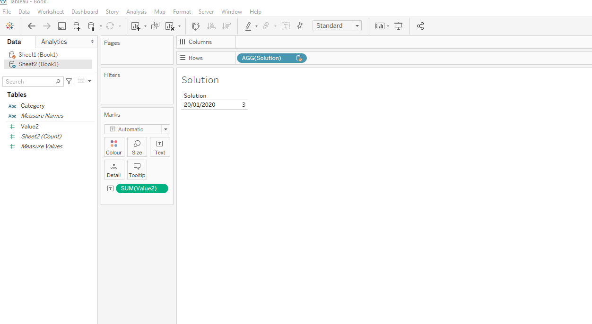The width and height of the screenshot is (592, 324).
Task: Expand pause auto updates dropdown arrow
Action: click(101, 26)
